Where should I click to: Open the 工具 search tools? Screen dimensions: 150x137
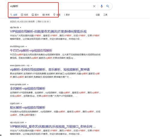tap(105, 15)
